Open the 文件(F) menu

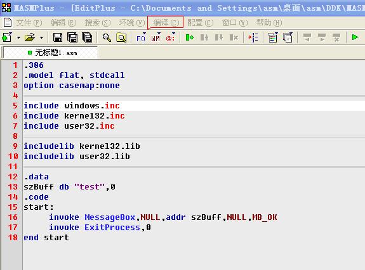(29, 23)
